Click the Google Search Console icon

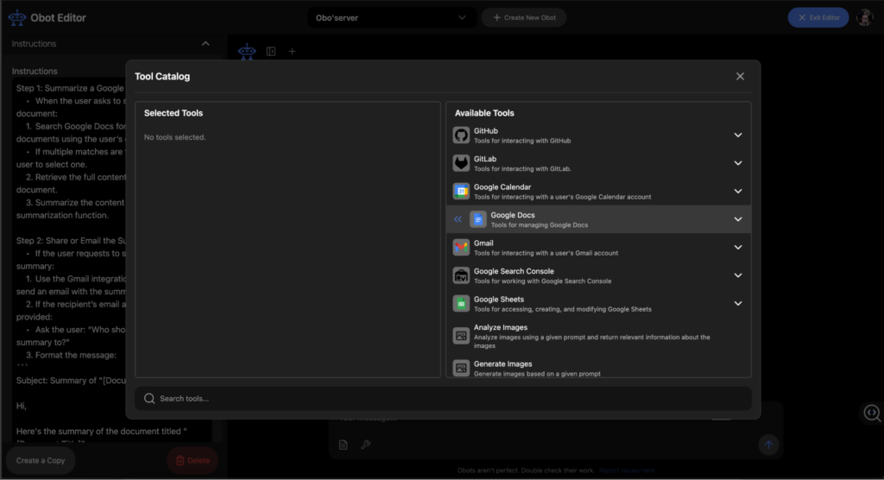click(x=461, y=275)
